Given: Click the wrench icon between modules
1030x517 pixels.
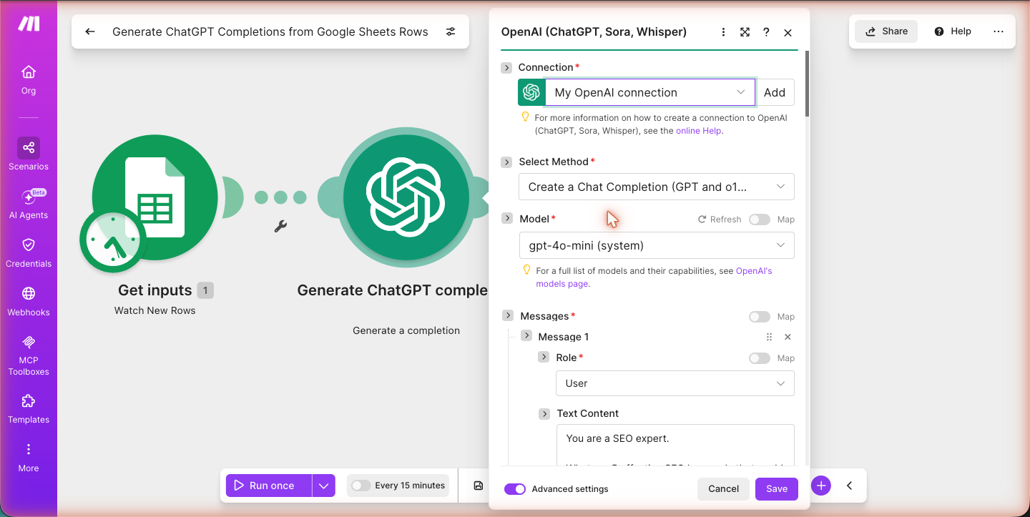Looking at the screenshot, I should tap(280, 227).
